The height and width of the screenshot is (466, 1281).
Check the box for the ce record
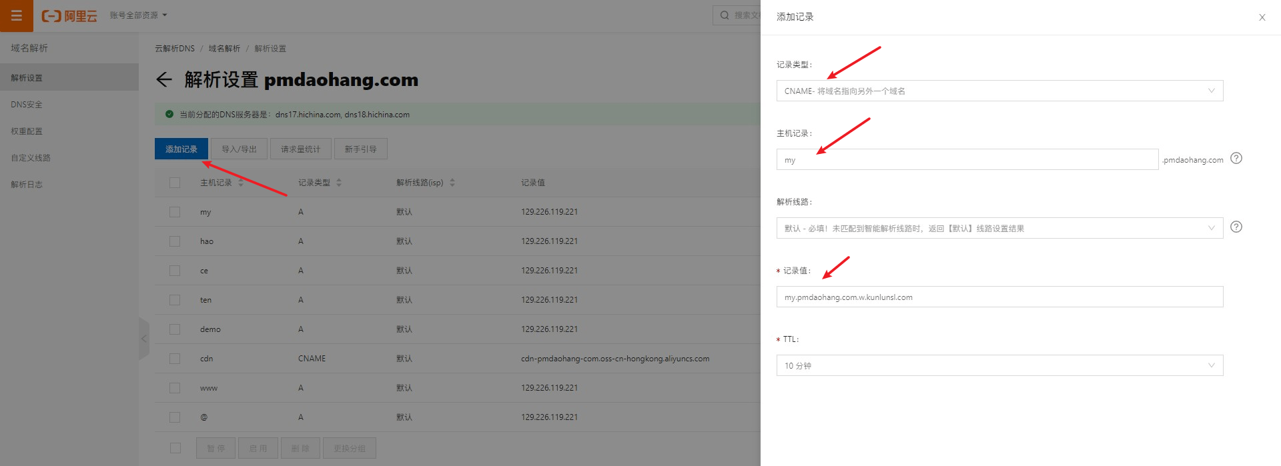coord(175,271)
